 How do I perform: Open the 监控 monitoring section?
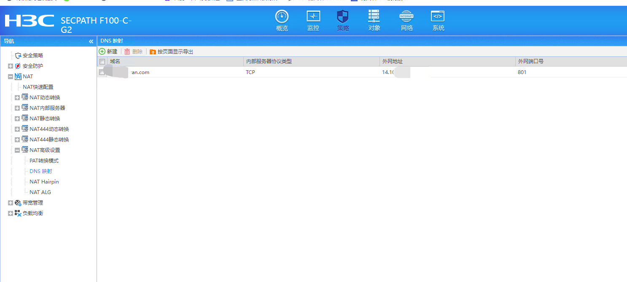tap(313, 21)
